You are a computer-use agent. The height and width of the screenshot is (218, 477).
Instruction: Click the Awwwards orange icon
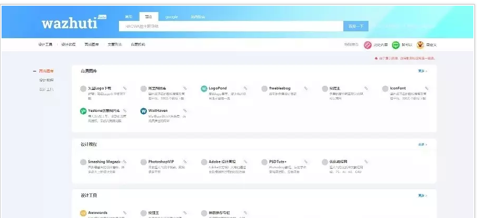(x=83, y=213)
